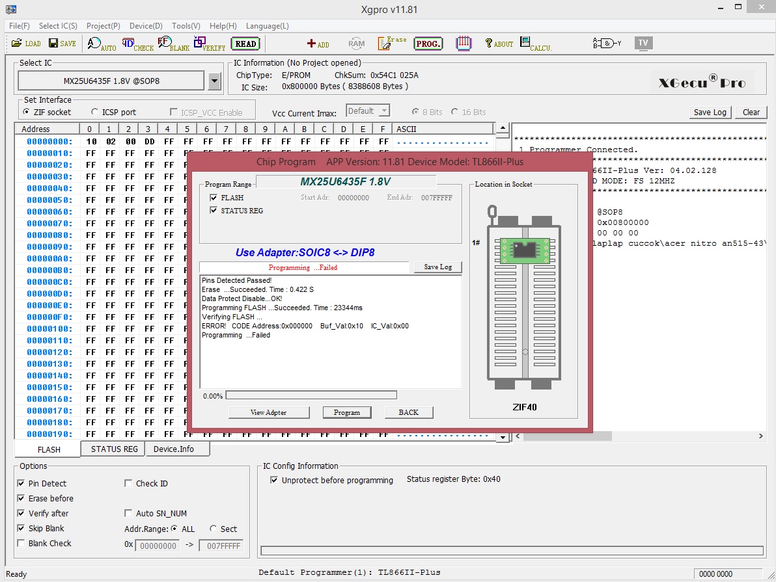Toggle Unprotect before programming checkbox
This screenshot has height=582, width=776.
273,480
